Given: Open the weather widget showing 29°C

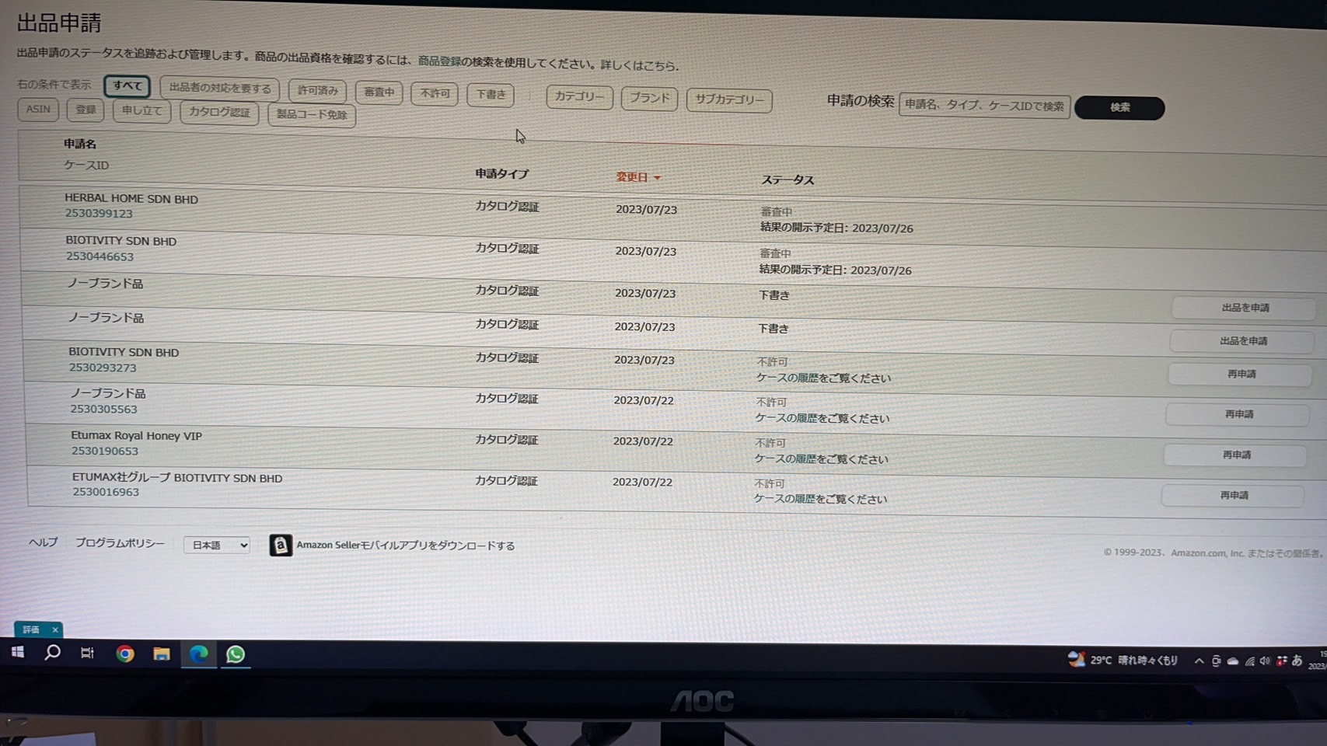Looking at the screenshot, I should pos(1123,661).
